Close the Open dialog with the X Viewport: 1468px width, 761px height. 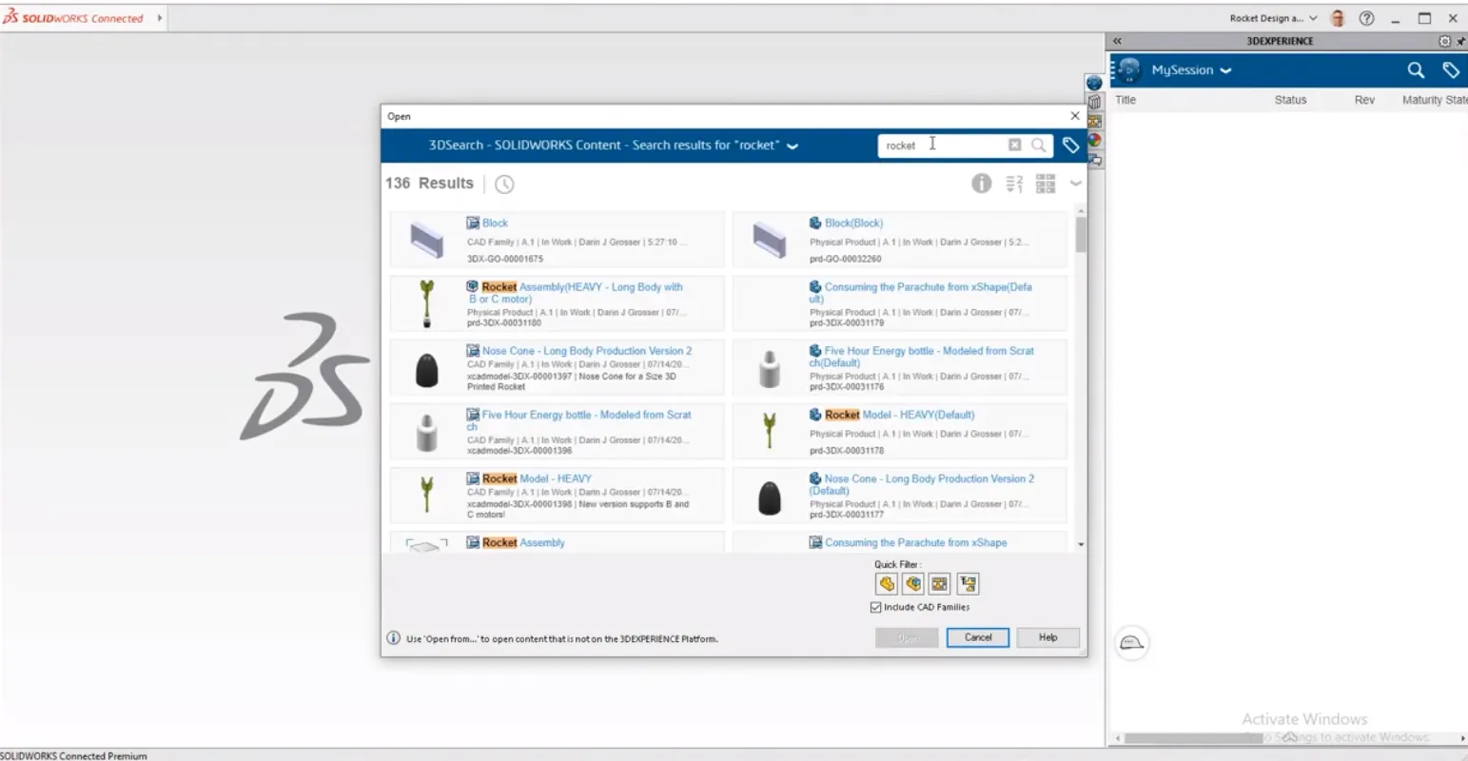pyautogui.click(x=1075, y=116)
